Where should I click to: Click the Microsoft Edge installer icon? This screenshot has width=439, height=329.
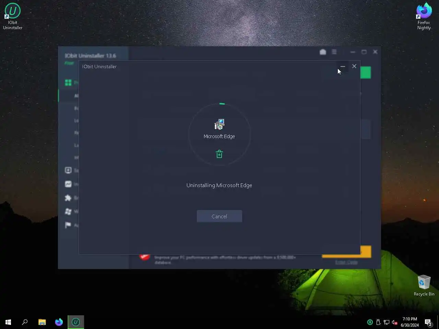(219, 124)
